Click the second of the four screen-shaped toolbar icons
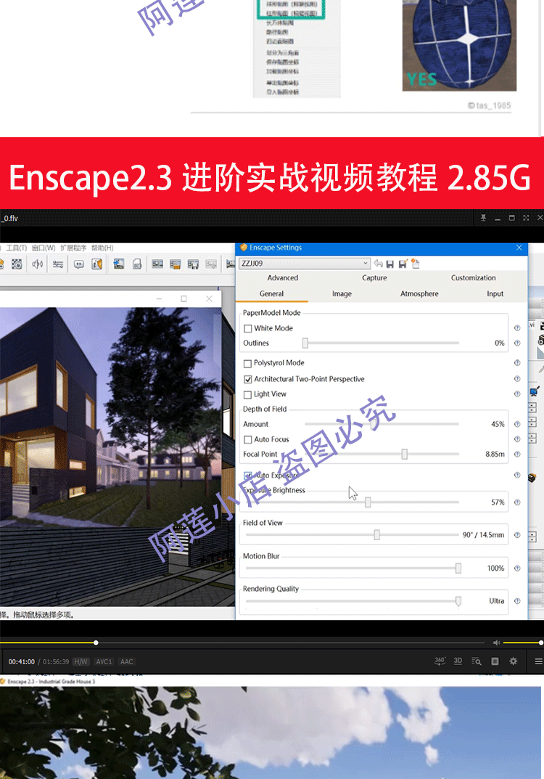 point(176,264)
